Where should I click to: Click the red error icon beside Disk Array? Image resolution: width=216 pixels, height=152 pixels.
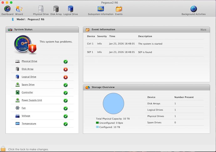[65, 69]
